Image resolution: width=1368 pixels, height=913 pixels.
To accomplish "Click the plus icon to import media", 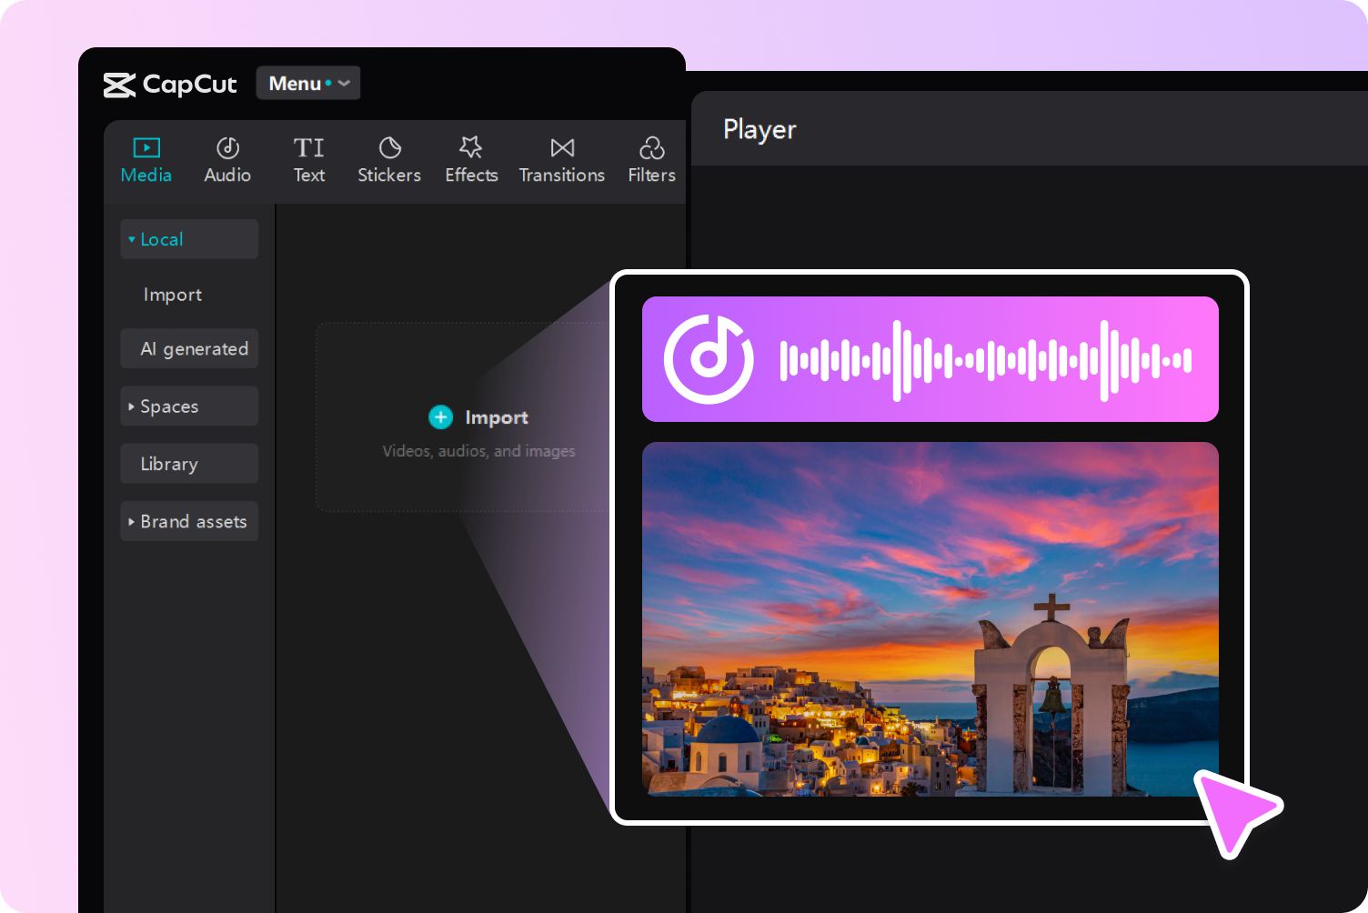I will (x=440, y=416).
